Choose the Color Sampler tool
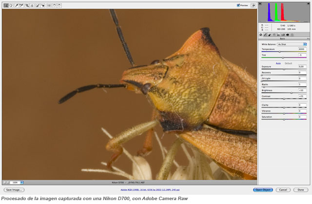 point(21,5)
